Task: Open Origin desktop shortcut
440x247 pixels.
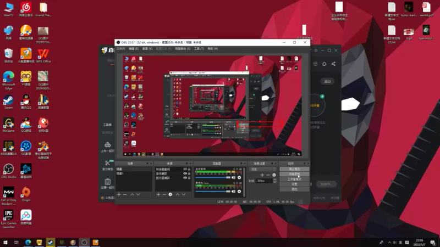Action: click(x=26, y=194)
